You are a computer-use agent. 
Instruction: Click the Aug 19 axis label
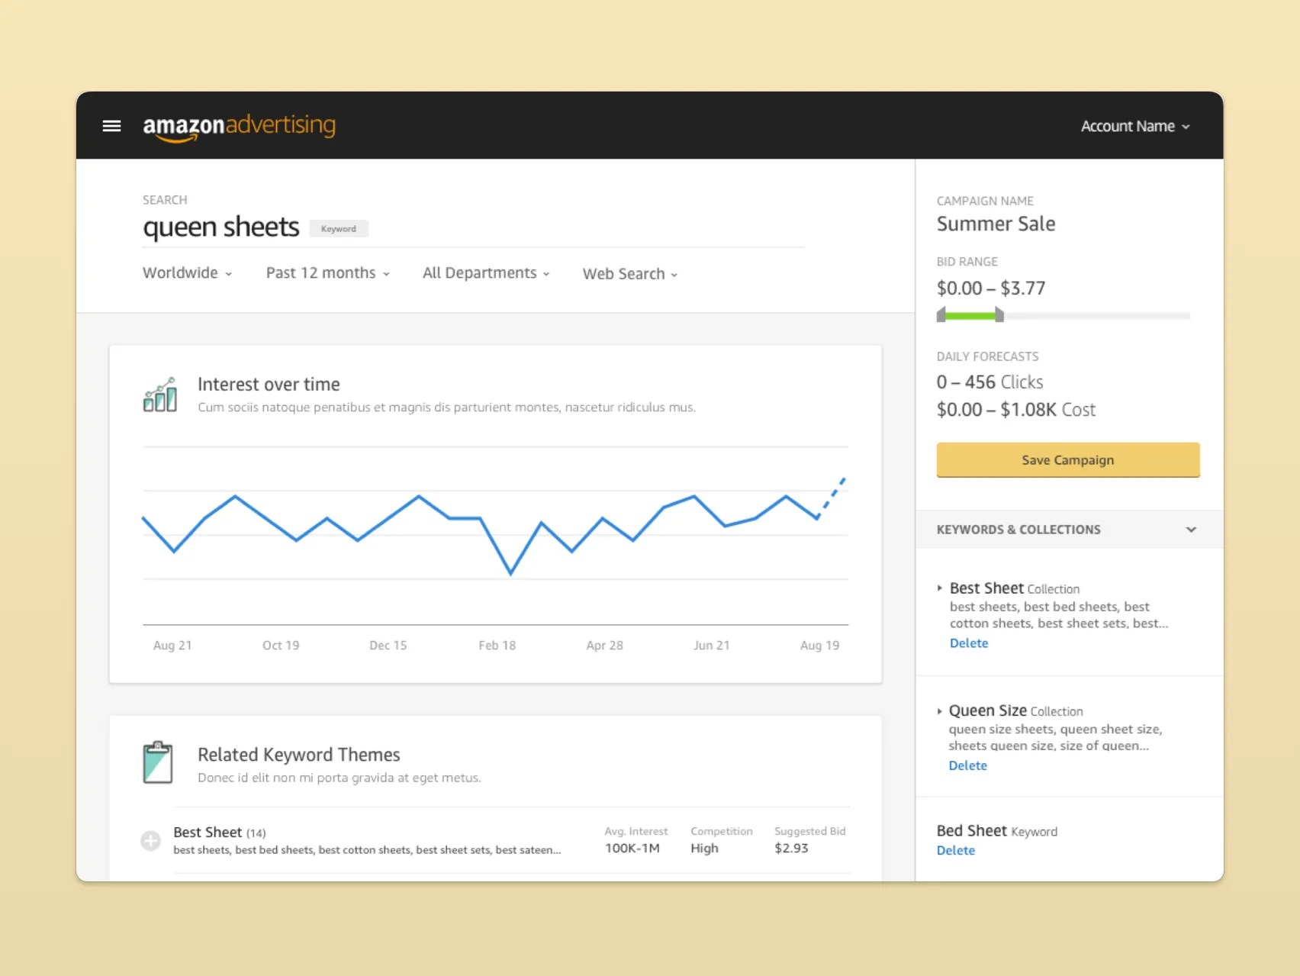tap(820, 646)
